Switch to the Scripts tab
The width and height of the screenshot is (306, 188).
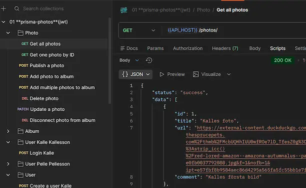(277, 48)
